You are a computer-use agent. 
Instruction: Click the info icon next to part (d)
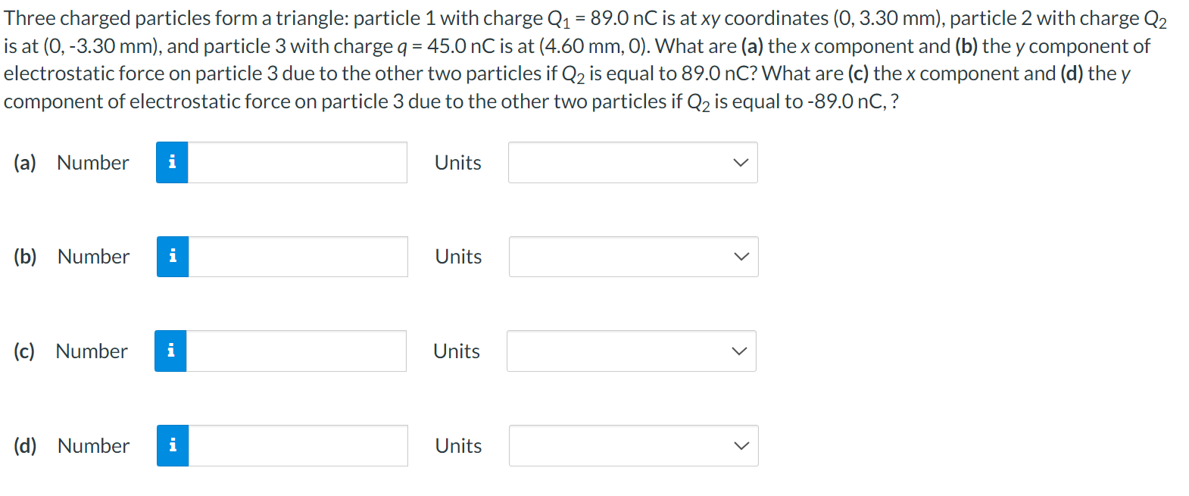172,445
